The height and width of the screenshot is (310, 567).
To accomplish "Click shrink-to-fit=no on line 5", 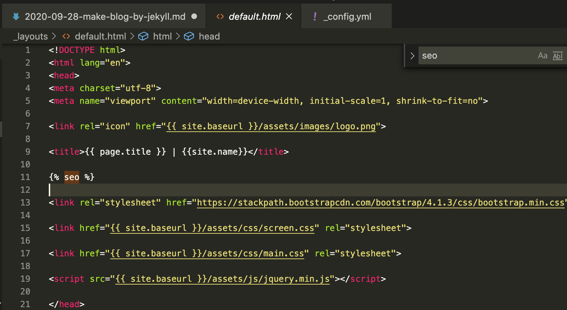I will coord(437,101).
